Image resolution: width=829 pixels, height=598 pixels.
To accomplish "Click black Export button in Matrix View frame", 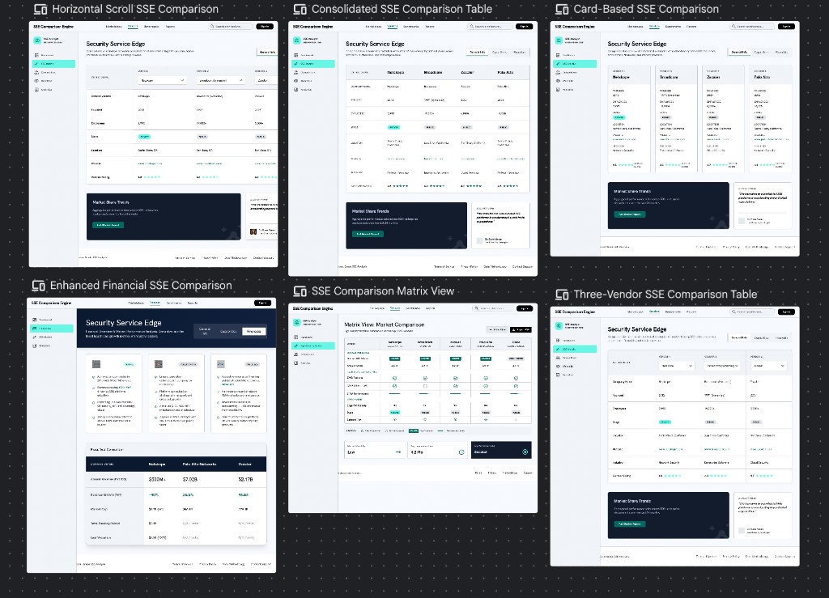I will tap(521, 329).
